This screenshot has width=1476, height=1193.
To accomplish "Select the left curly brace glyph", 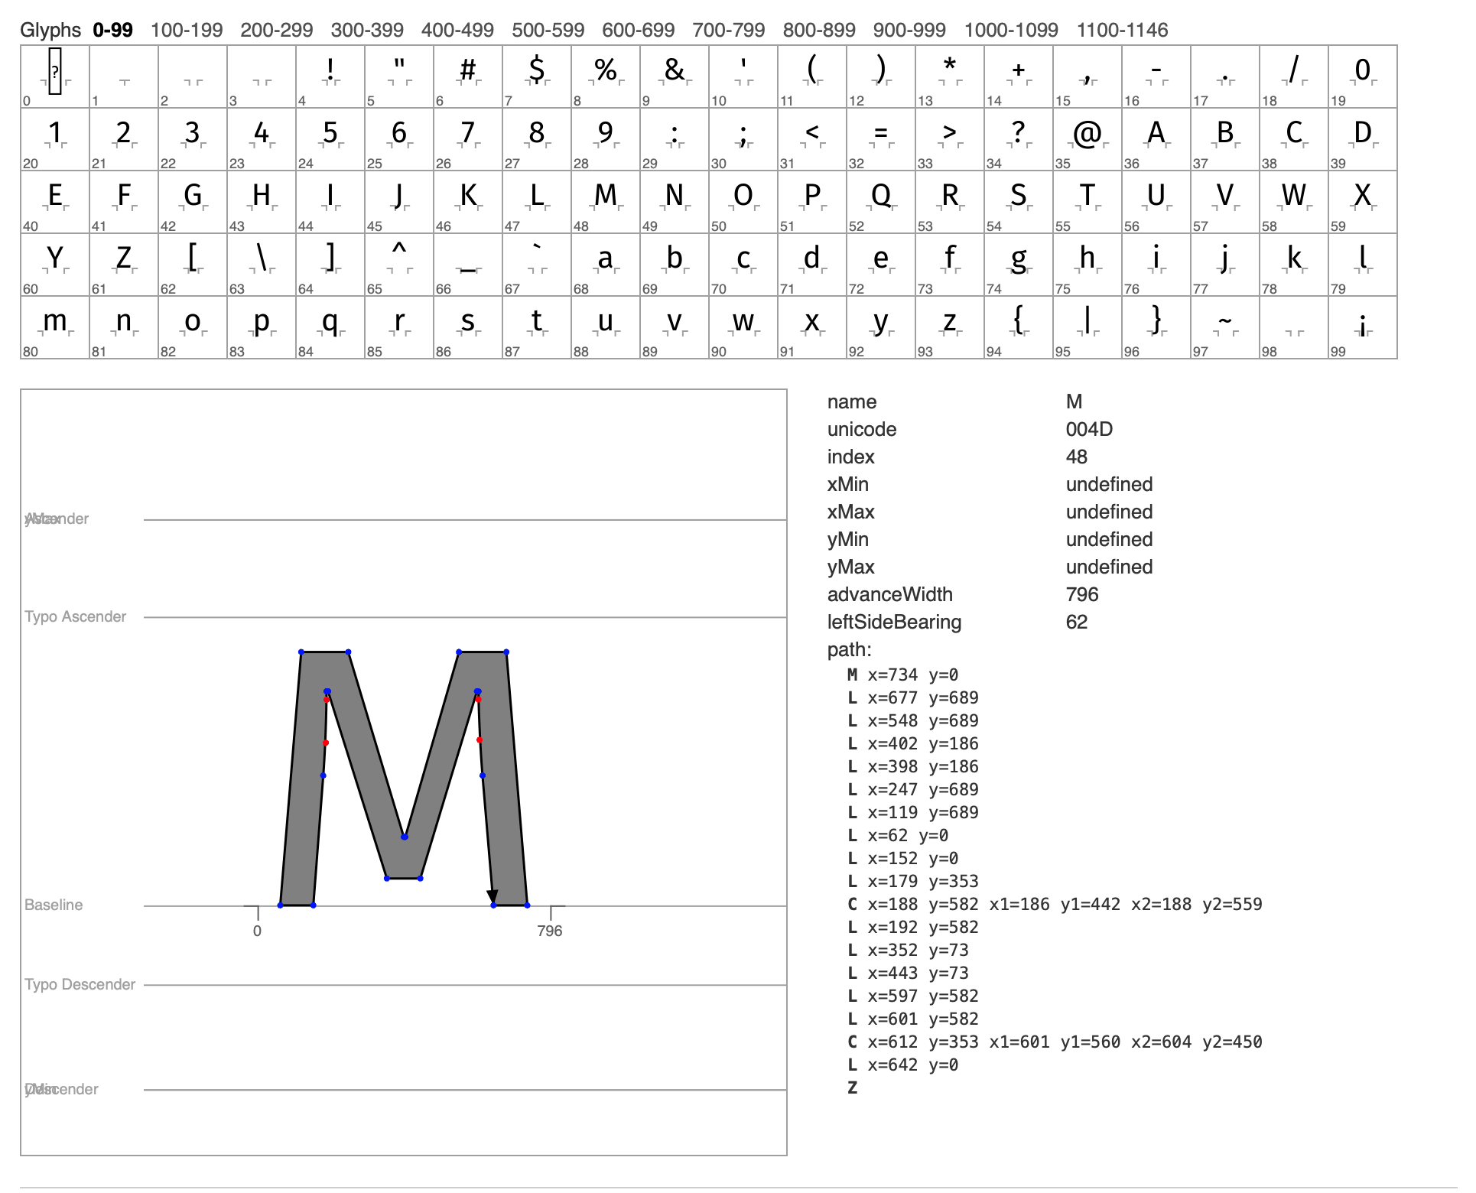I will pyautogui.click(x=1018, y=327).
